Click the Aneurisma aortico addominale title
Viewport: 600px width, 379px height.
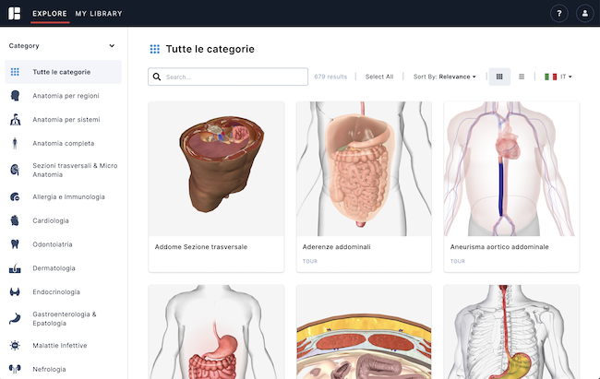tap(499, 247)
